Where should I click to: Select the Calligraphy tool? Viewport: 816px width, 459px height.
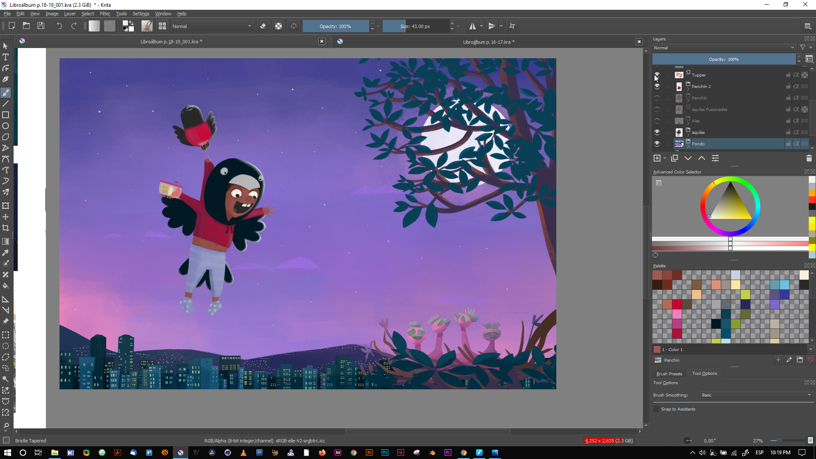coord(6,79)
